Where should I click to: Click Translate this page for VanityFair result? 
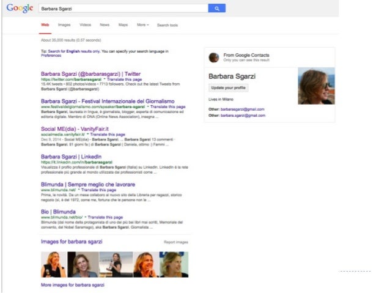(x=108, y=135)
